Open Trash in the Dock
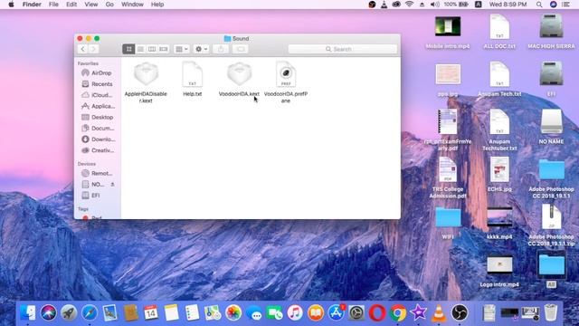Viewport: 579px width, 326px height. pos(551,313)
